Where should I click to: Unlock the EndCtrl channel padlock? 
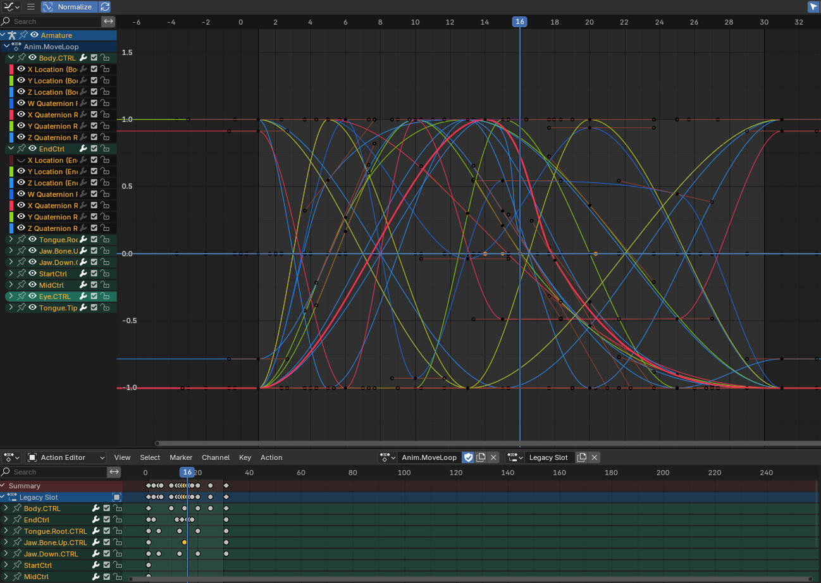click(x=106, y=149)
